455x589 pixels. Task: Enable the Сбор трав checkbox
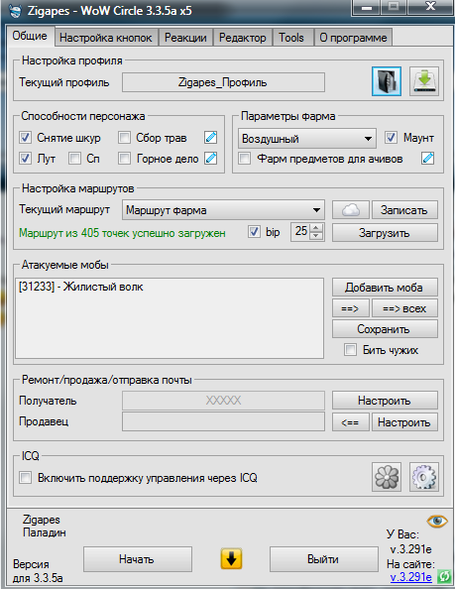(x=124, y=138)
